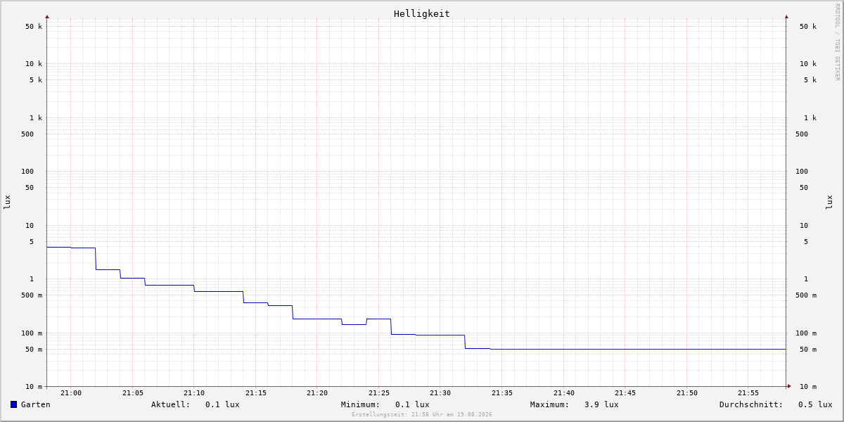Select the 21:30 time axis label
The width and height of the screenshot is (844, 422).
click(440, 393)
